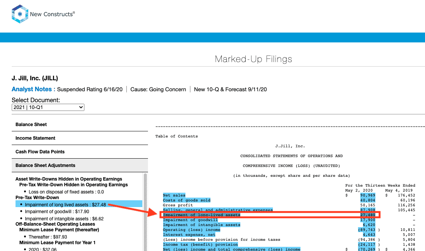Click the 6,620 intangible impairment value
Screen dimensions: 425x251
[x=369, y=225]
